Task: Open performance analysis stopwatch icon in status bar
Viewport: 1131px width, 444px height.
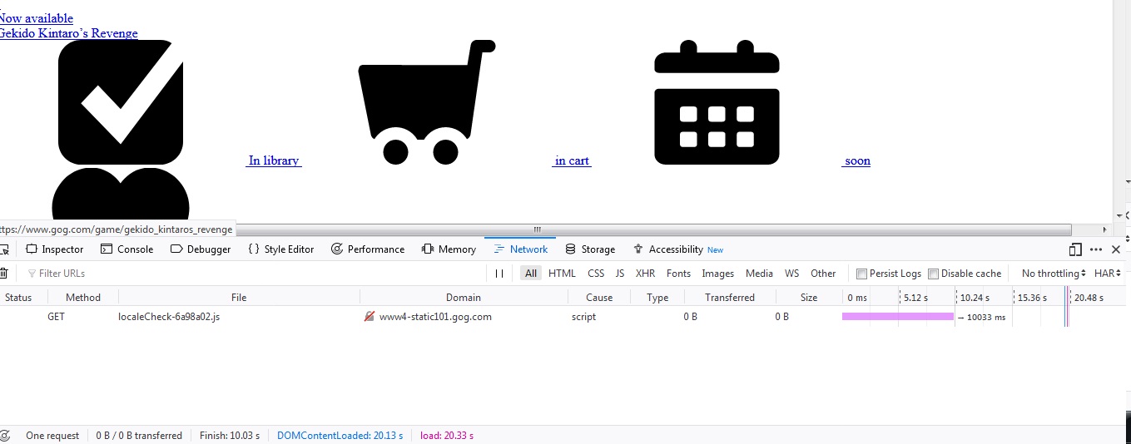Action: (x=5, y=435)
